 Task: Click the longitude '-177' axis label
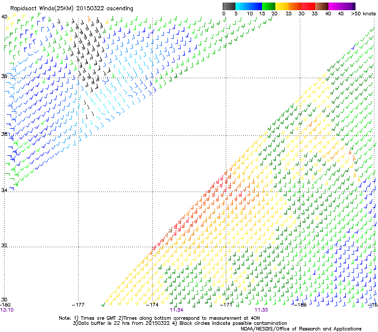point(78,305)
